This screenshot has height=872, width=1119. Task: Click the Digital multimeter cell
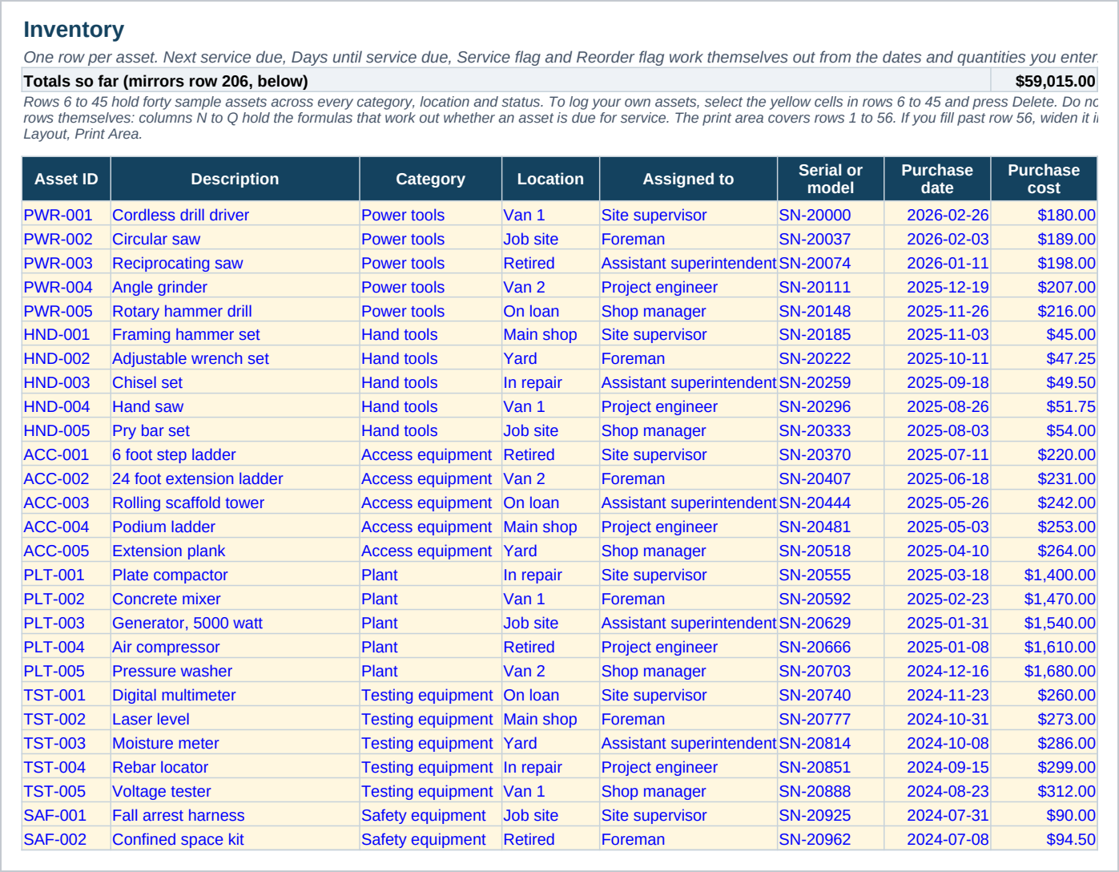235,695
